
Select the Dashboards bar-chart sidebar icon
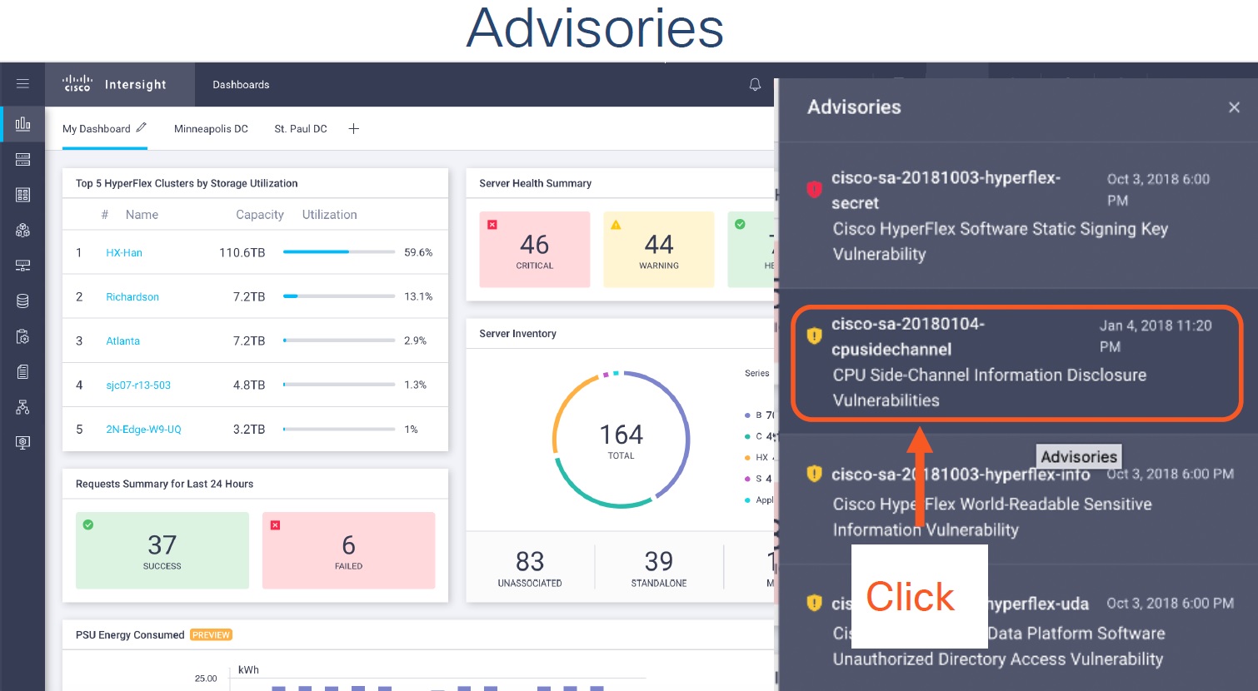22,124
